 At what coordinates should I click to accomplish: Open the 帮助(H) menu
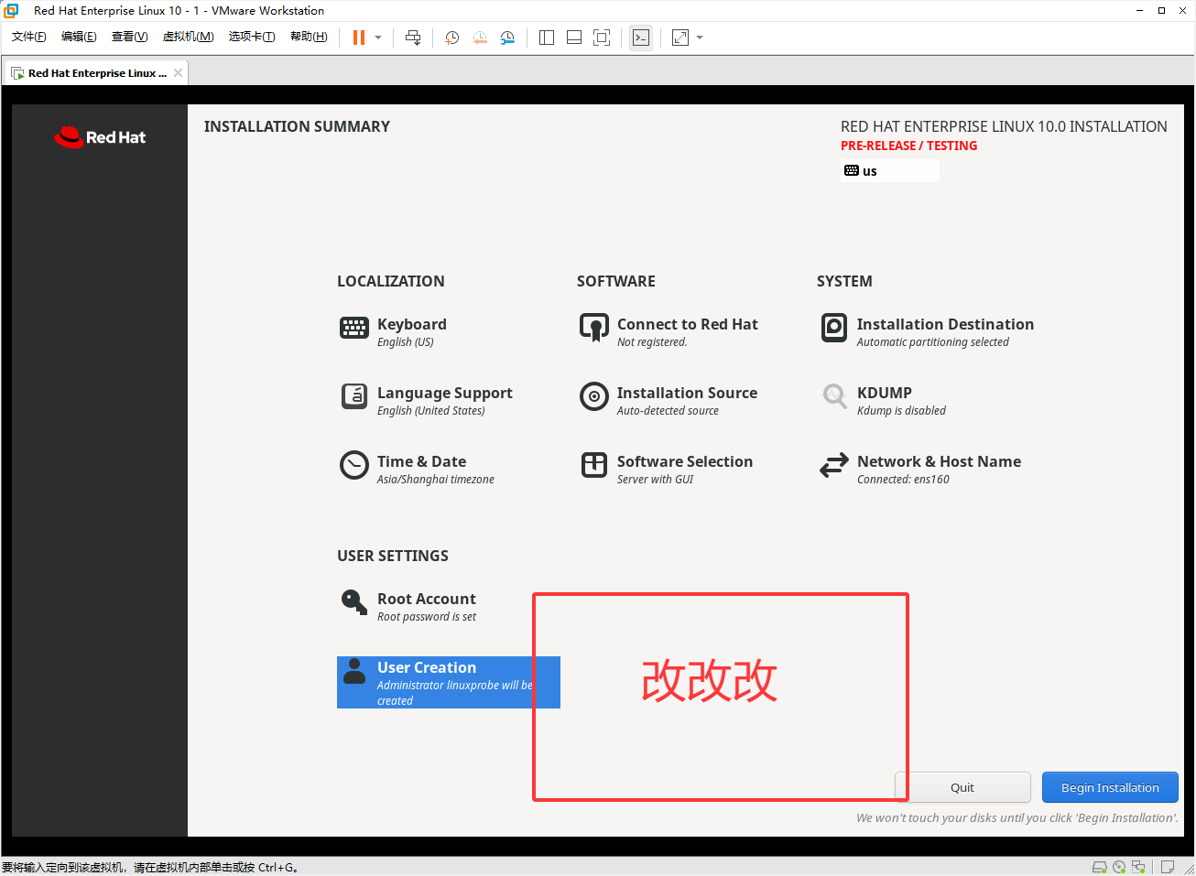pos(309,37)
